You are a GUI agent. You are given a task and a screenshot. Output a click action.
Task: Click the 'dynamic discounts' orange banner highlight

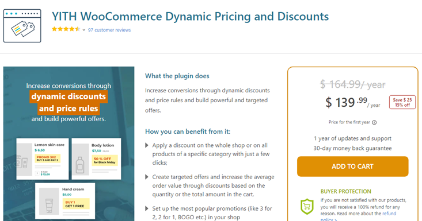[69, 96]
